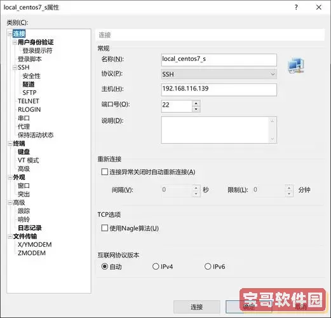Viewport: 331px width, 318px height.
Task: Select 保持活动状态 tree item
Action: pyautogui.click(x=36, y=135)
